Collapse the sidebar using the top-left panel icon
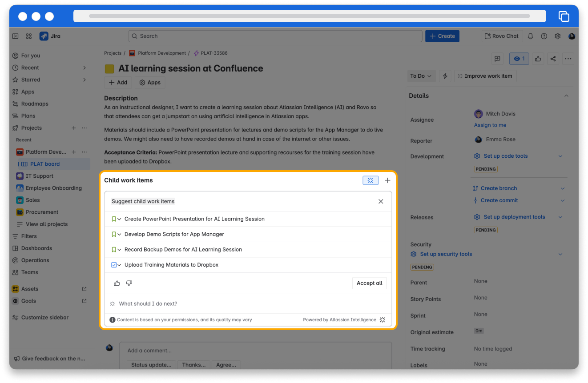The height and width of the screenshot is (383, 588). click(x=16, y=36)
